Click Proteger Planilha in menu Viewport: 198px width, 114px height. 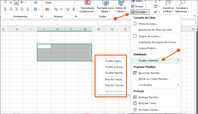coord(149,97)
